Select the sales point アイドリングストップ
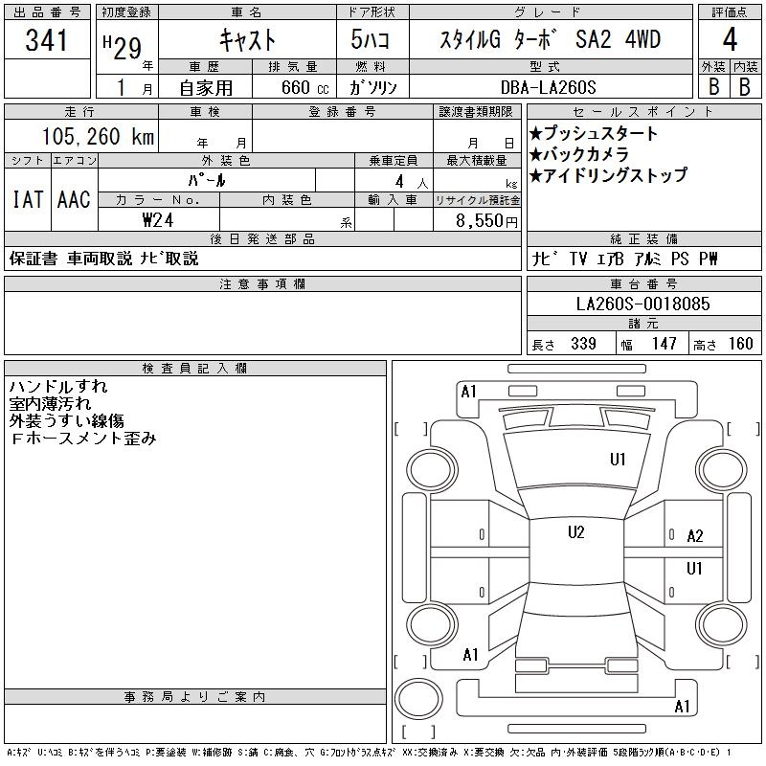 (x=608, y=175)
